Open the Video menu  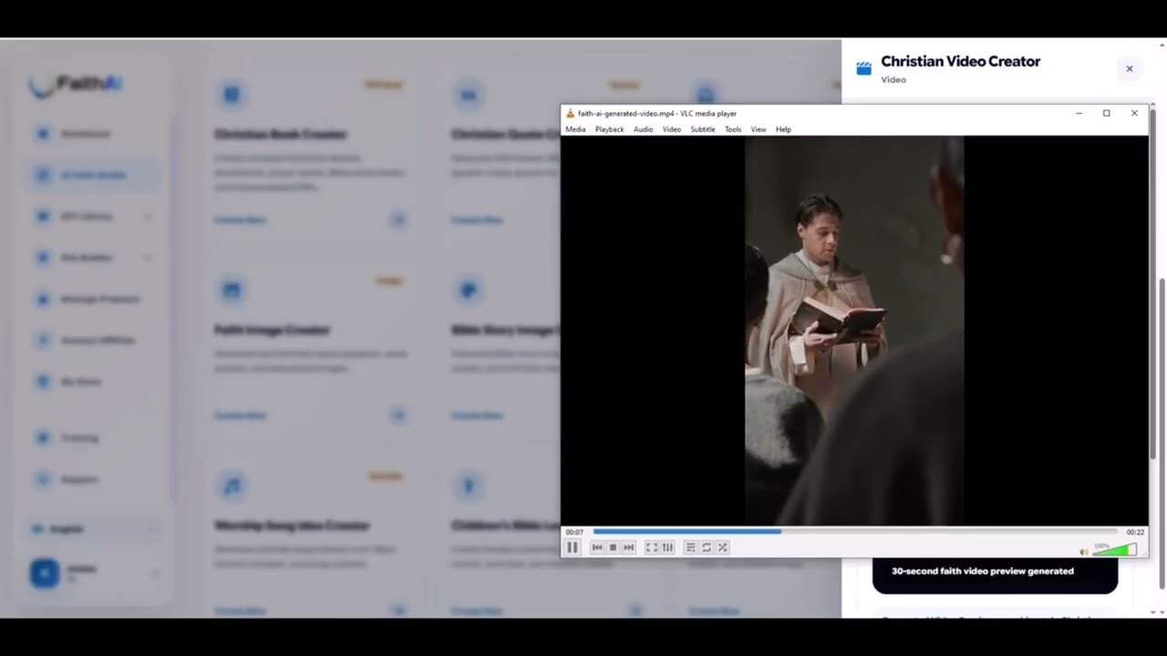point(672,129)
